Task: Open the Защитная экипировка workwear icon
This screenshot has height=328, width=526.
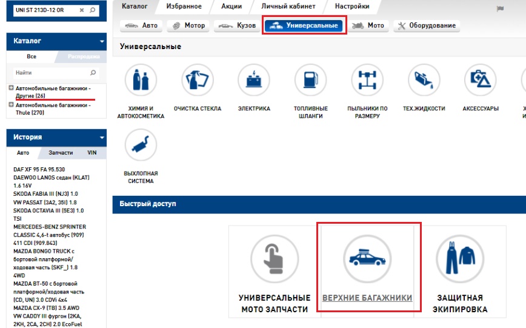Action: tap(460, 257)
